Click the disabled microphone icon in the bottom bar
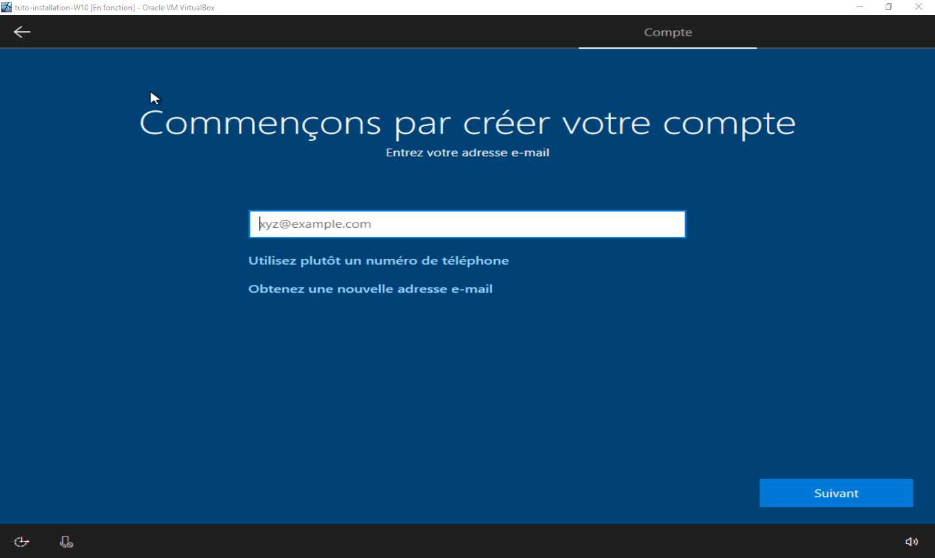Viewport: 935px width, 558px height. point(66,541)
